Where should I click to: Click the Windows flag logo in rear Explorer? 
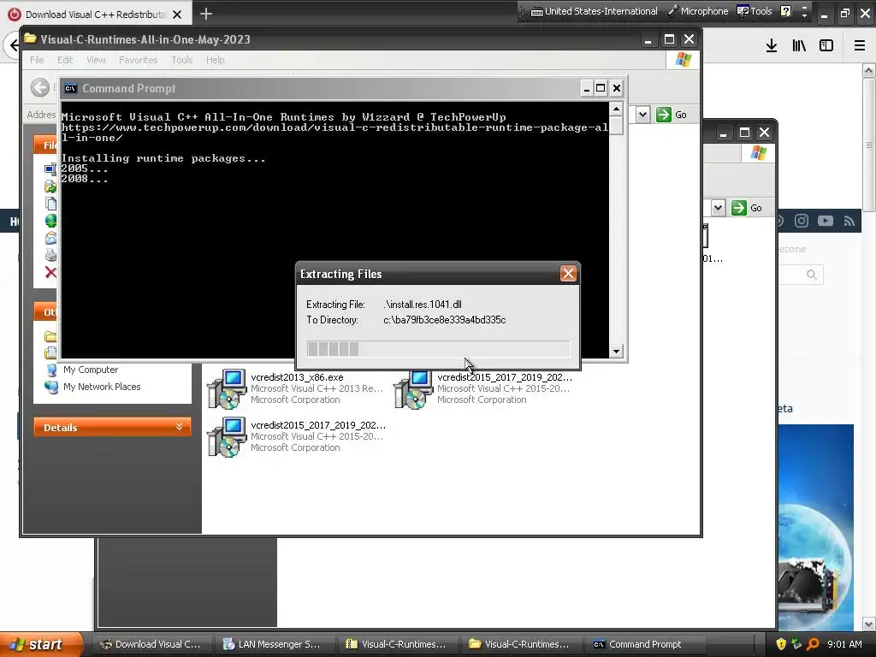[758, 152]
